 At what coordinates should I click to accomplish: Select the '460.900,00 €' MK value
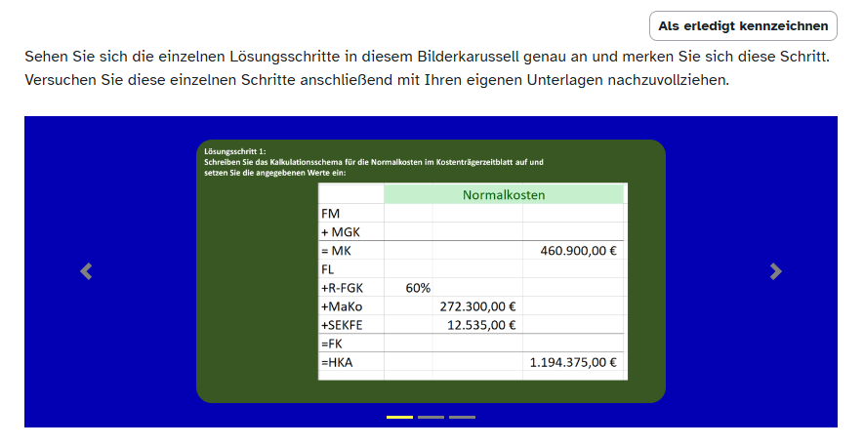pyautogui.click(x=578, y=251)
